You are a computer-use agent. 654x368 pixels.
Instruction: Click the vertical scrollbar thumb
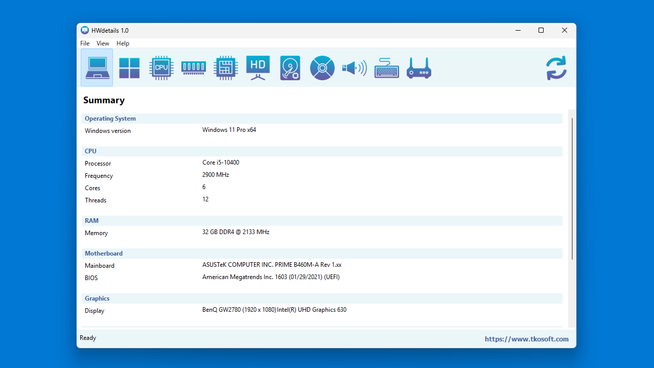(572, 189)
